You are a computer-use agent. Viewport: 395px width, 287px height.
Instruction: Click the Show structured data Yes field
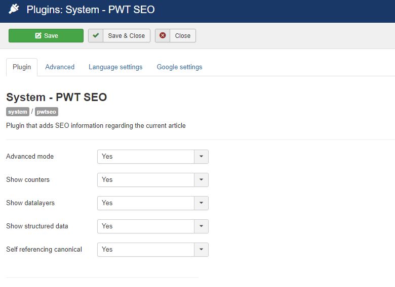pyautogui.click(x=146, y=226)
